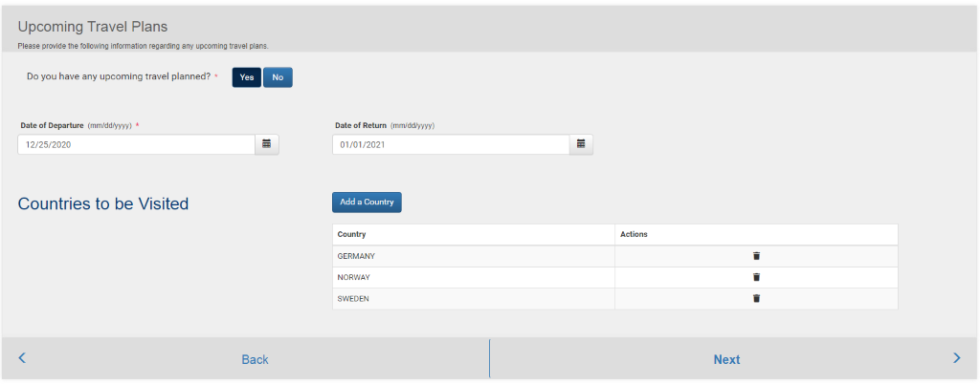Go Back to previous page
The width and height of the screenshot is (980, 384).
click(x=255, y=359)
